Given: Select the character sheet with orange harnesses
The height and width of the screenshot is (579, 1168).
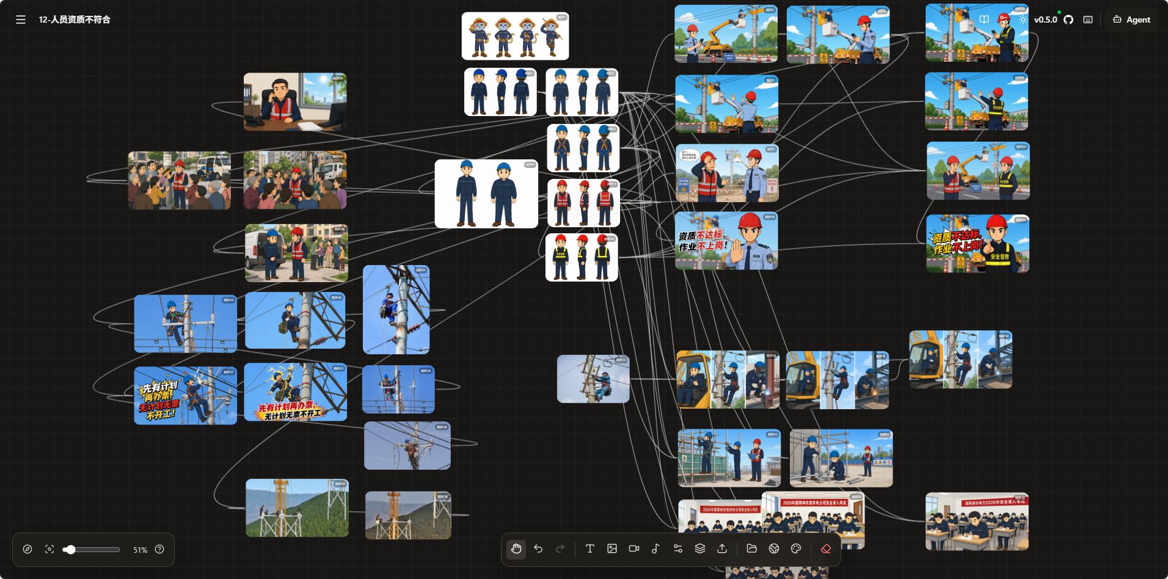Looking at the screenshot, I should pyautogui.click(x=583, y=148).
